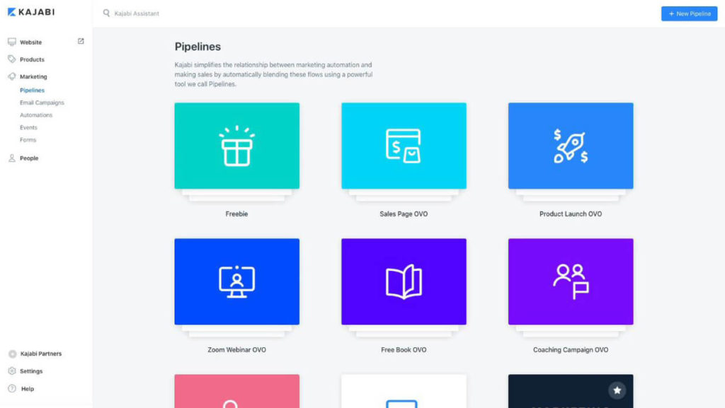Click the Zoom Webinar OVO label
725x408 pixels.
(236, 350)
